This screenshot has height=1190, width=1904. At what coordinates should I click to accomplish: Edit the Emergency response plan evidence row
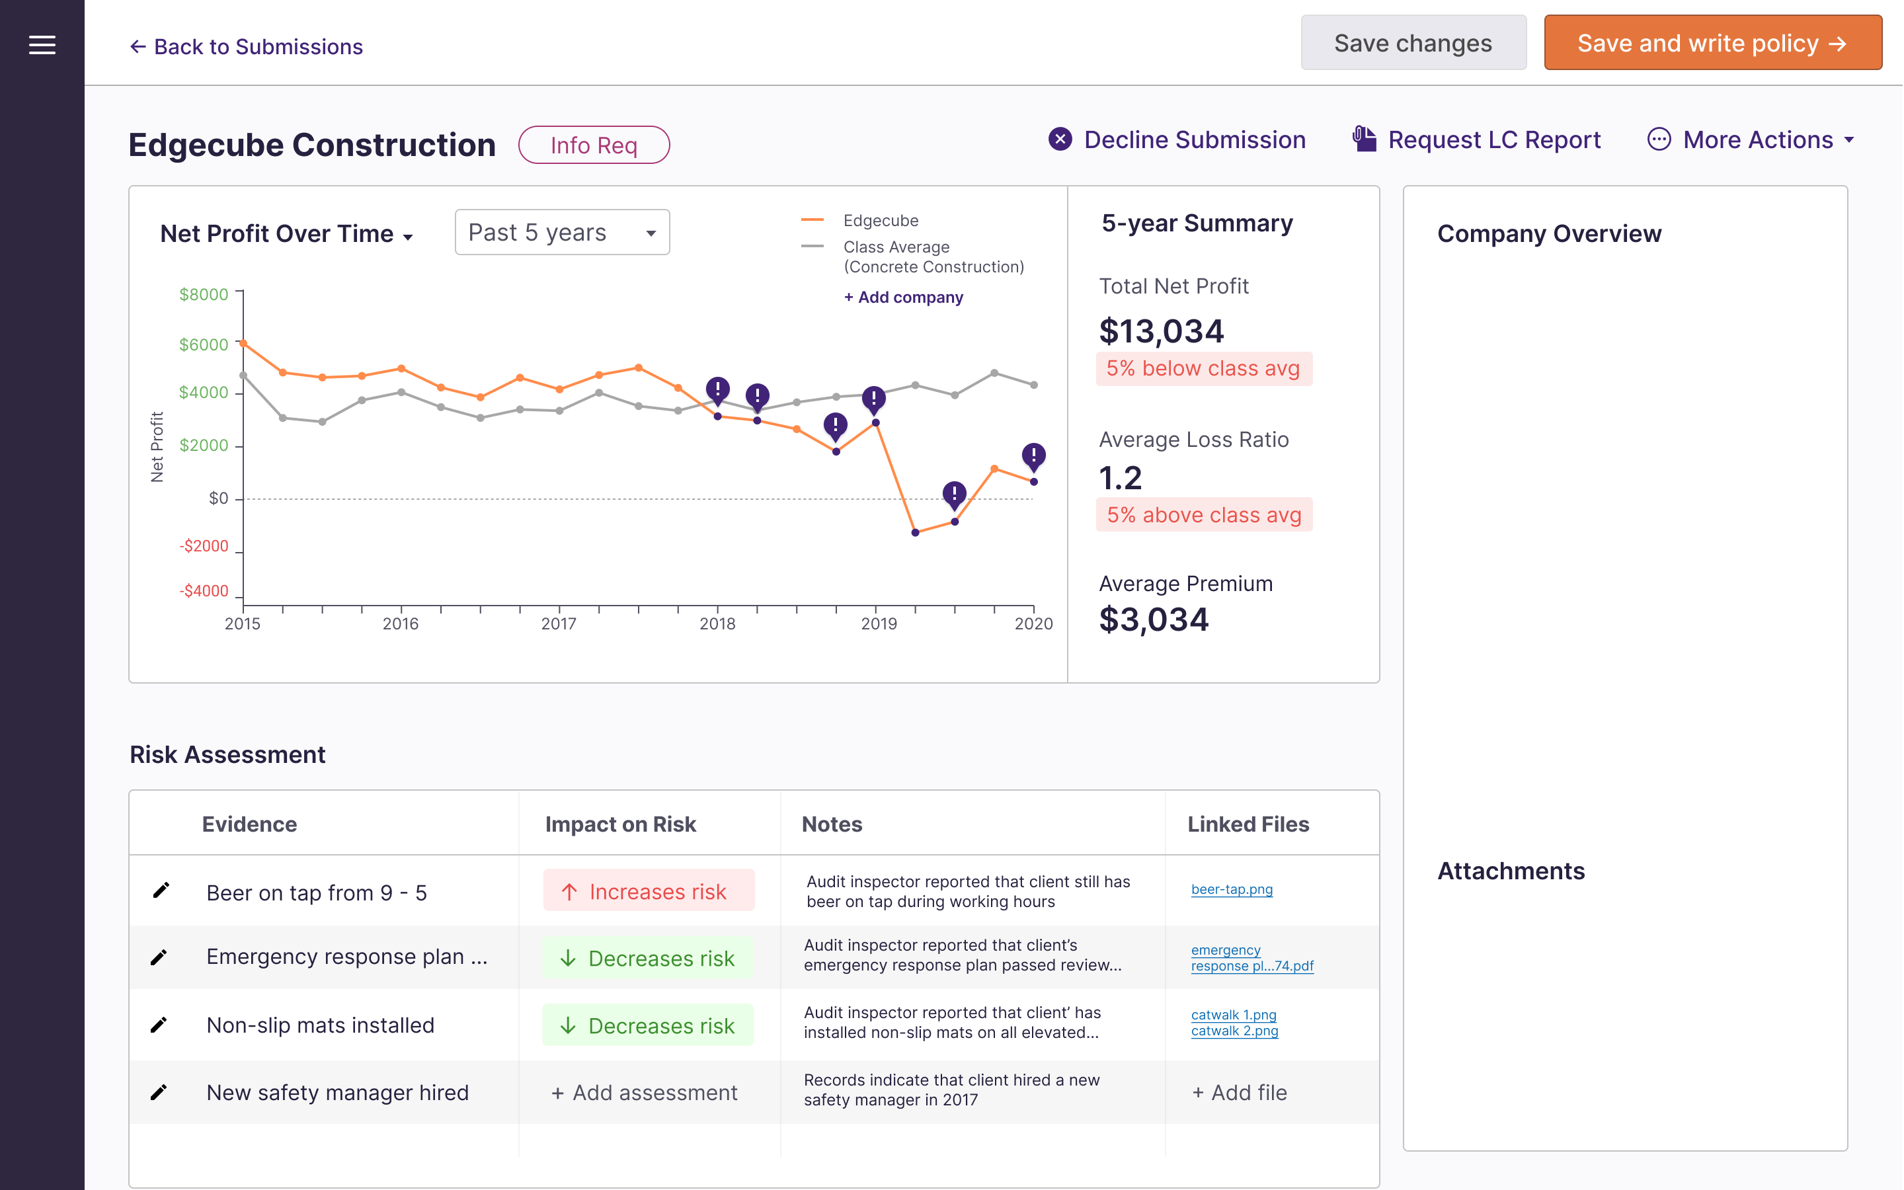159,957
